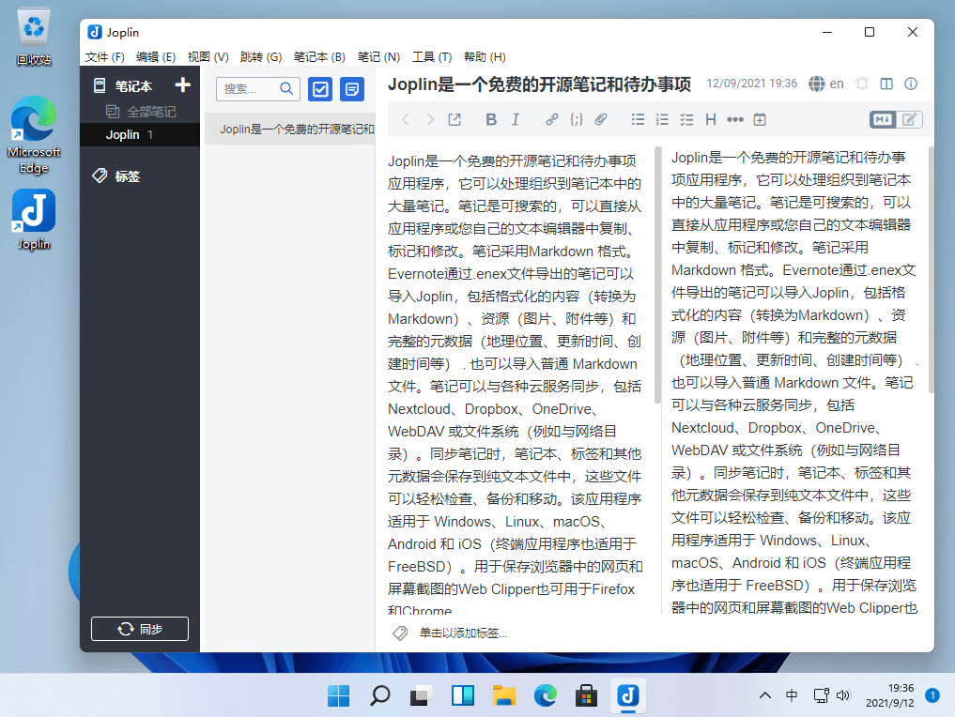
Task: Click the Markdown editor scrollbar
Action: click(x=657, y=275)
